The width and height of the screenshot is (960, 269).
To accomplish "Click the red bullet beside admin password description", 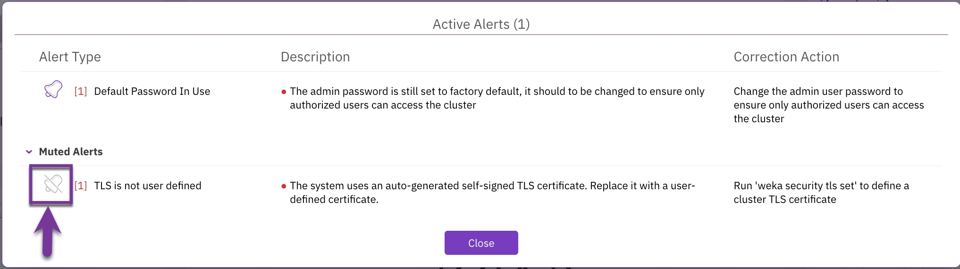I will click(284, 92).
